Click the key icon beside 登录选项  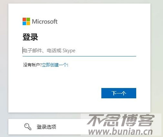(28, 127)
